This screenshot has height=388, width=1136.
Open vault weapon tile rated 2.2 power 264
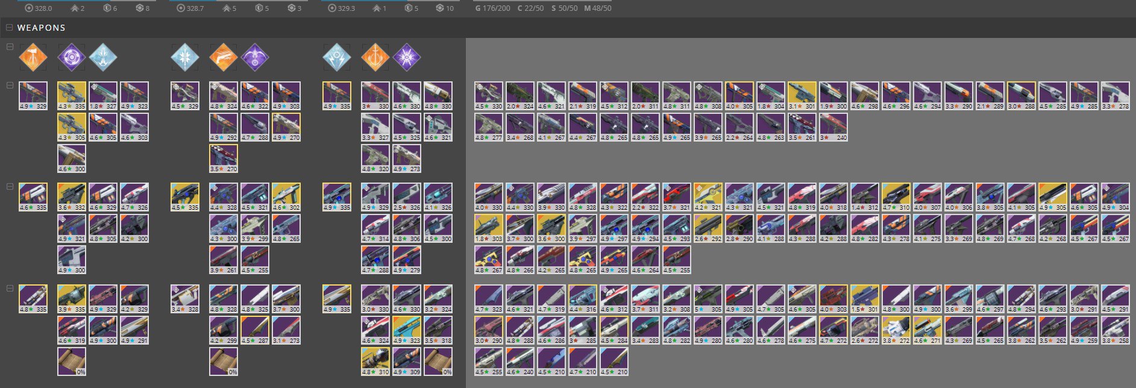[739, 127]
